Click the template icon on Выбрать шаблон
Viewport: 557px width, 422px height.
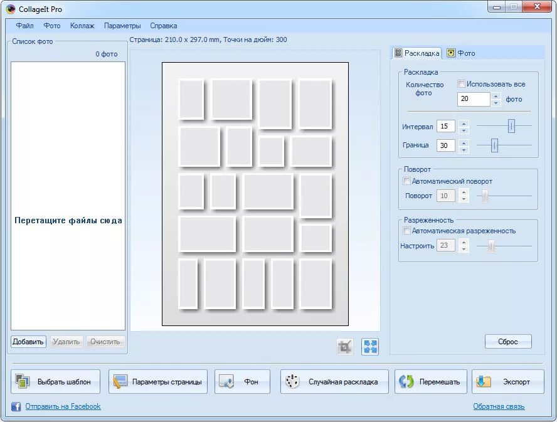coord(23,381)
